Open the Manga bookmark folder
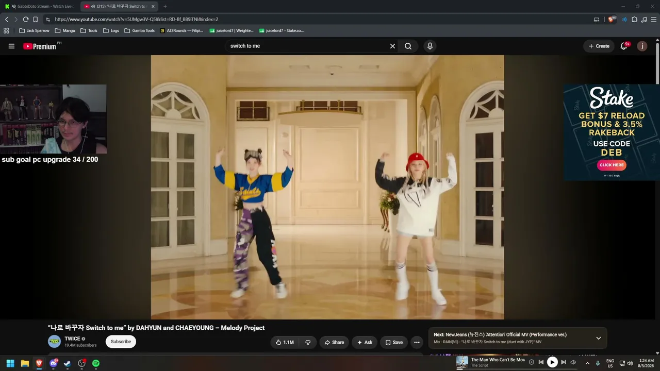This screenshot has width=660, height=371. pyautogui.click(x=65, y=31)
